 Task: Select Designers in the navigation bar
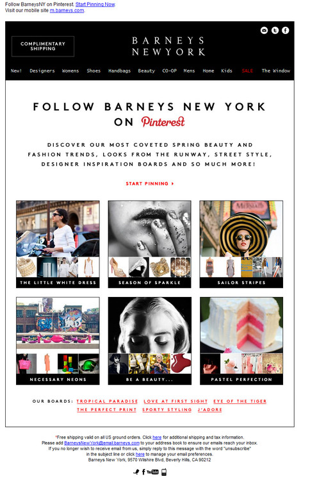click(x=42, y=71)
